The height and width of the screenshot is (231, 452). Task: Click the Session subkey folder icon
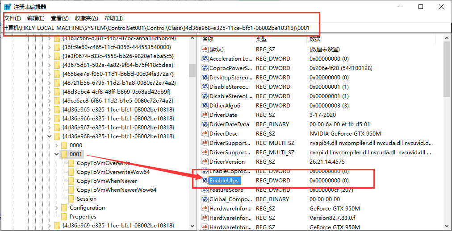click(71, 199)
